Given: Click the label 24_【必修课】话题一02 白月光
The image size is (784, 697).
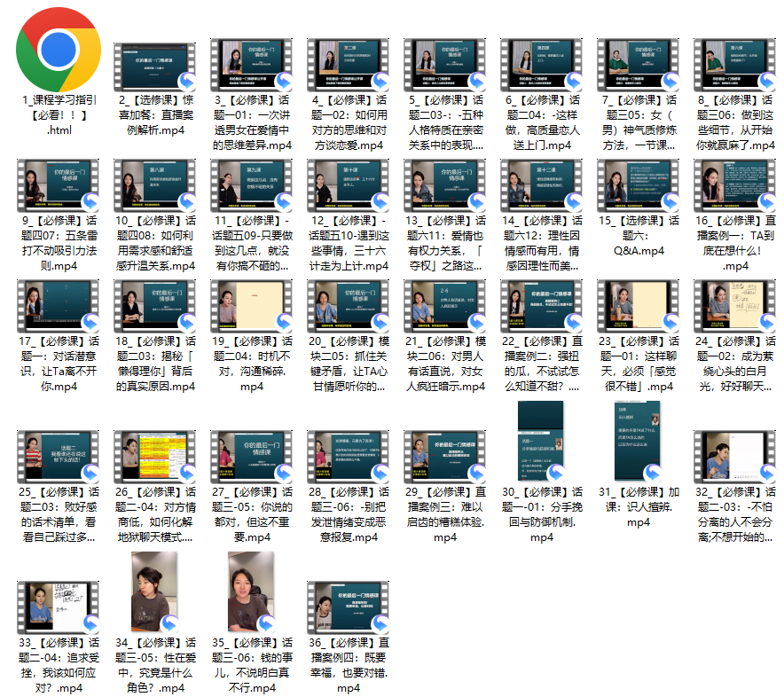Looking at the screenshot, I should tap(735, 364).
